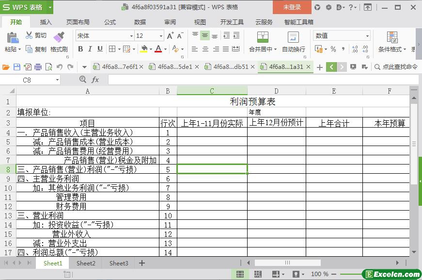Click the yellow fill color bucket

click(x=144, y=49)
